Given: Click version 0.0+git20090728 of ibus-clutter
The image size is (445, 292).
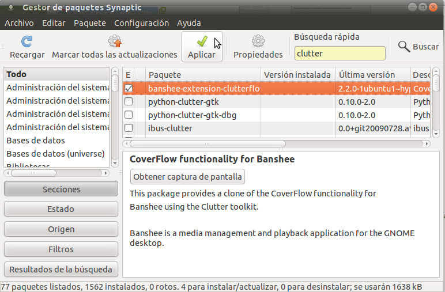Looking at the screenshot, I should tap(374, 128).
